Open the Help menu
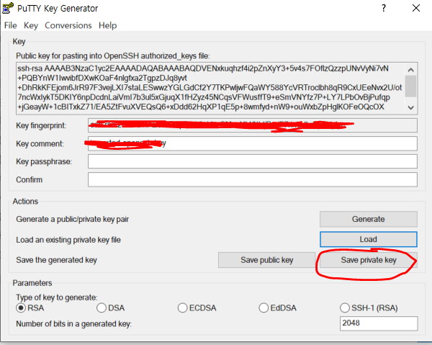 [x=108, y=25]
